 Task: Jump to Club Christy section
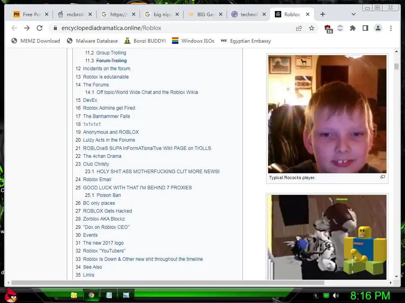pos(96,164)
